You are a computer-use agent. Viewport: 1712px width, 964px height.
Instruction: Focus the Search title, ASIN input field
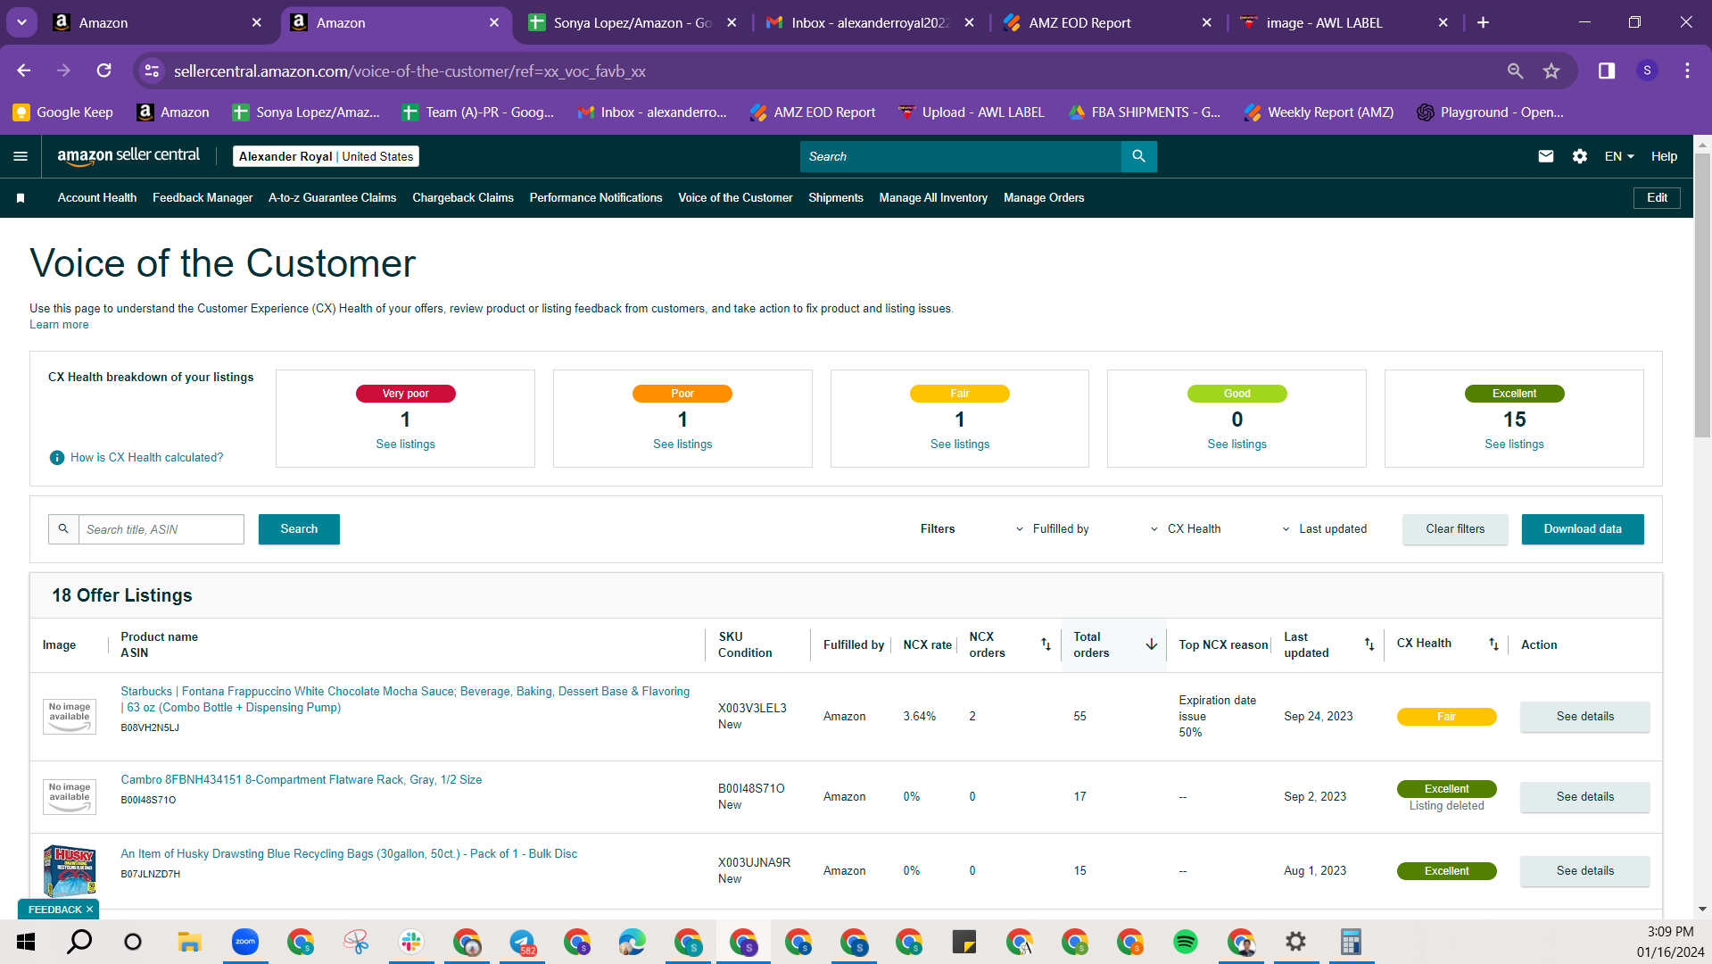pos(161,529)
